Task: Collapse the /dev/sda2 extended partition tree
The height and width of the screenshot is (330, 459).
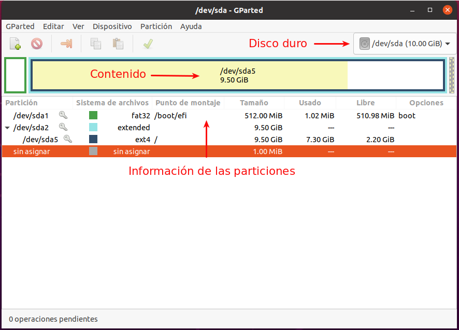Action: [x=6, y=127]
